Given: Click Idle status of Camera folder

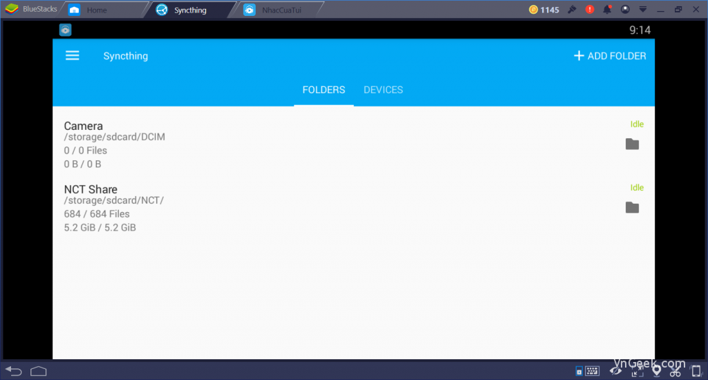Looking at the screenshot, I should click(x=637, y=124).
